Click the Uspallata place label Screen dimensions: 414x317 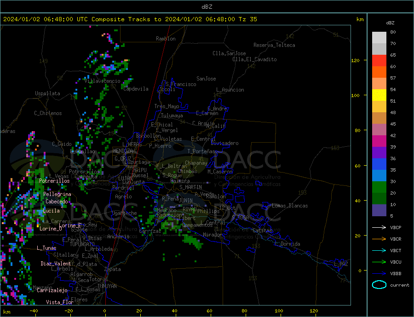47,93
